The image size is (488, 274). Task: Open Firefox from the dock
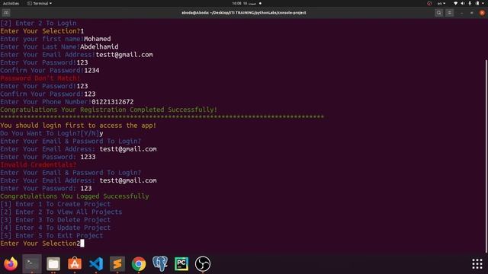point(11,264)
